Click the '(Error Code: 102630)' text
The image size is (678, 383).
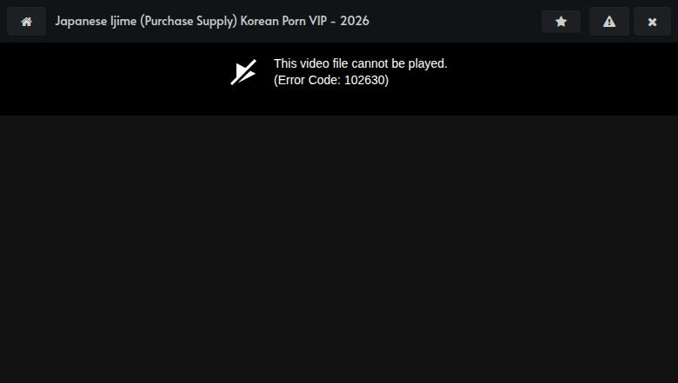[330, 80]
